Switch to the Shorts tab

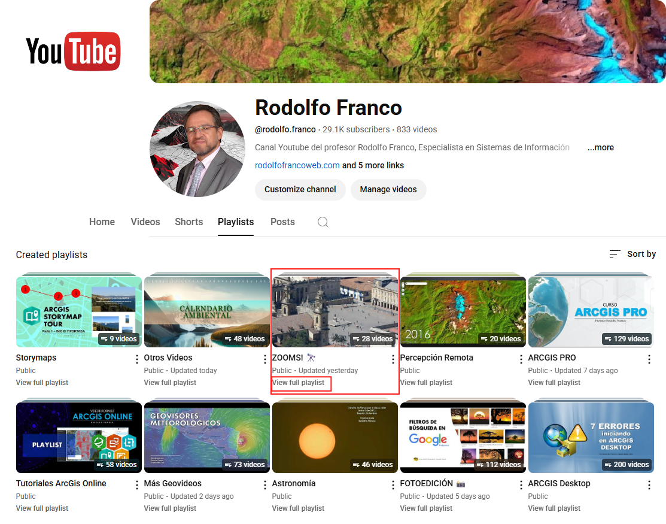click(188, 222)
